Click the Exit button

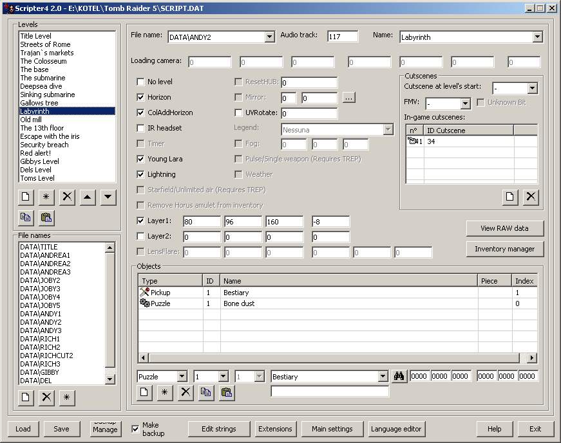click(x=535, y=429)
